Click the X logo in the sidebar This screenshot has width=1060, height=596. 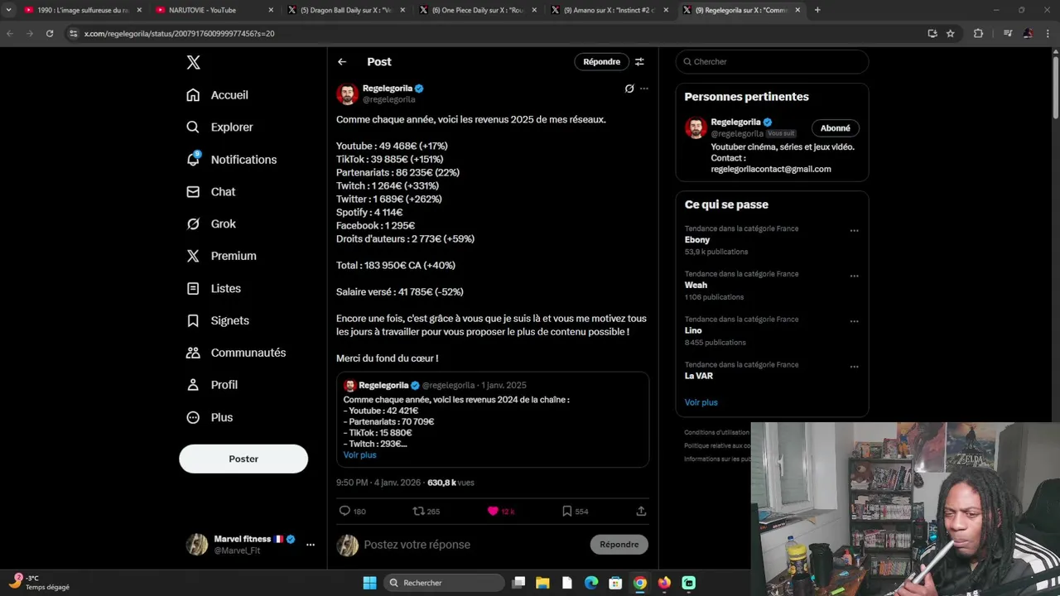pyautogui.click(x=193, y=62)
